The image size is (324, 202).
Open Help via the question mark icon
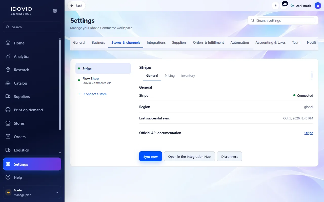(8, 177)
